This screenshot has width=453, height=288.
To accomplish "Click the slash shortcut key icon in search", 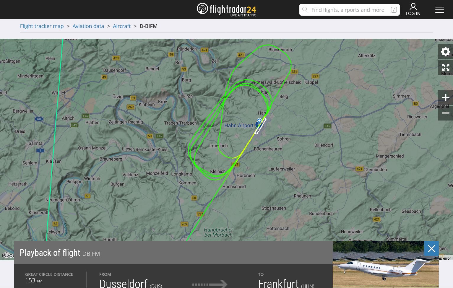I will tap(394, 10).
